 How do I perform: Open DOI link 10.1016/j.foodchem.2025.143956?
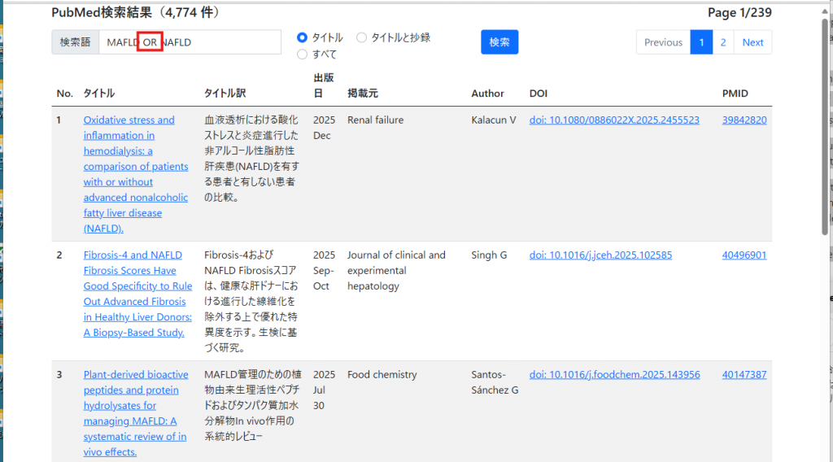(614, 375)
